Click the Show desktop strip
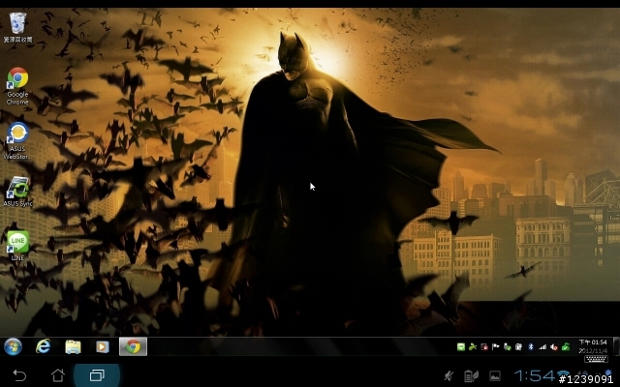Viewport: 620px width, 387px height. click(x=616, y=346)
